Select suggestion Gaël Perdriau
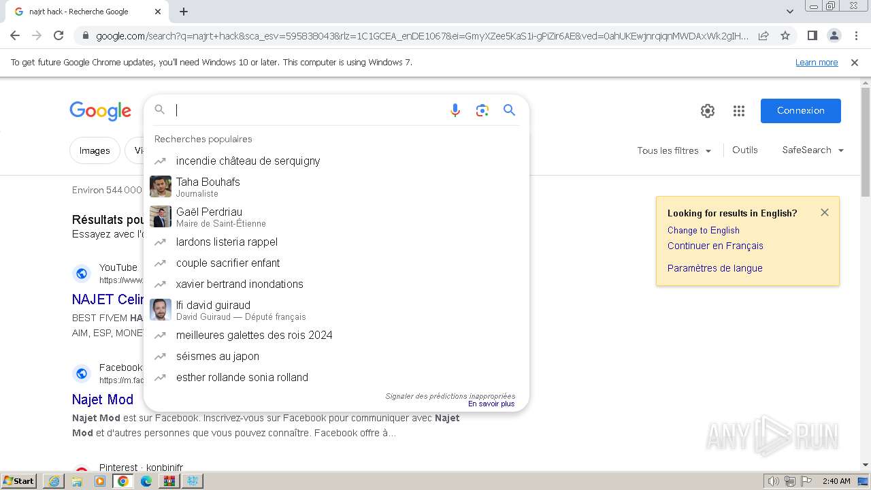The image size is (871, 490). pos(336,216)
